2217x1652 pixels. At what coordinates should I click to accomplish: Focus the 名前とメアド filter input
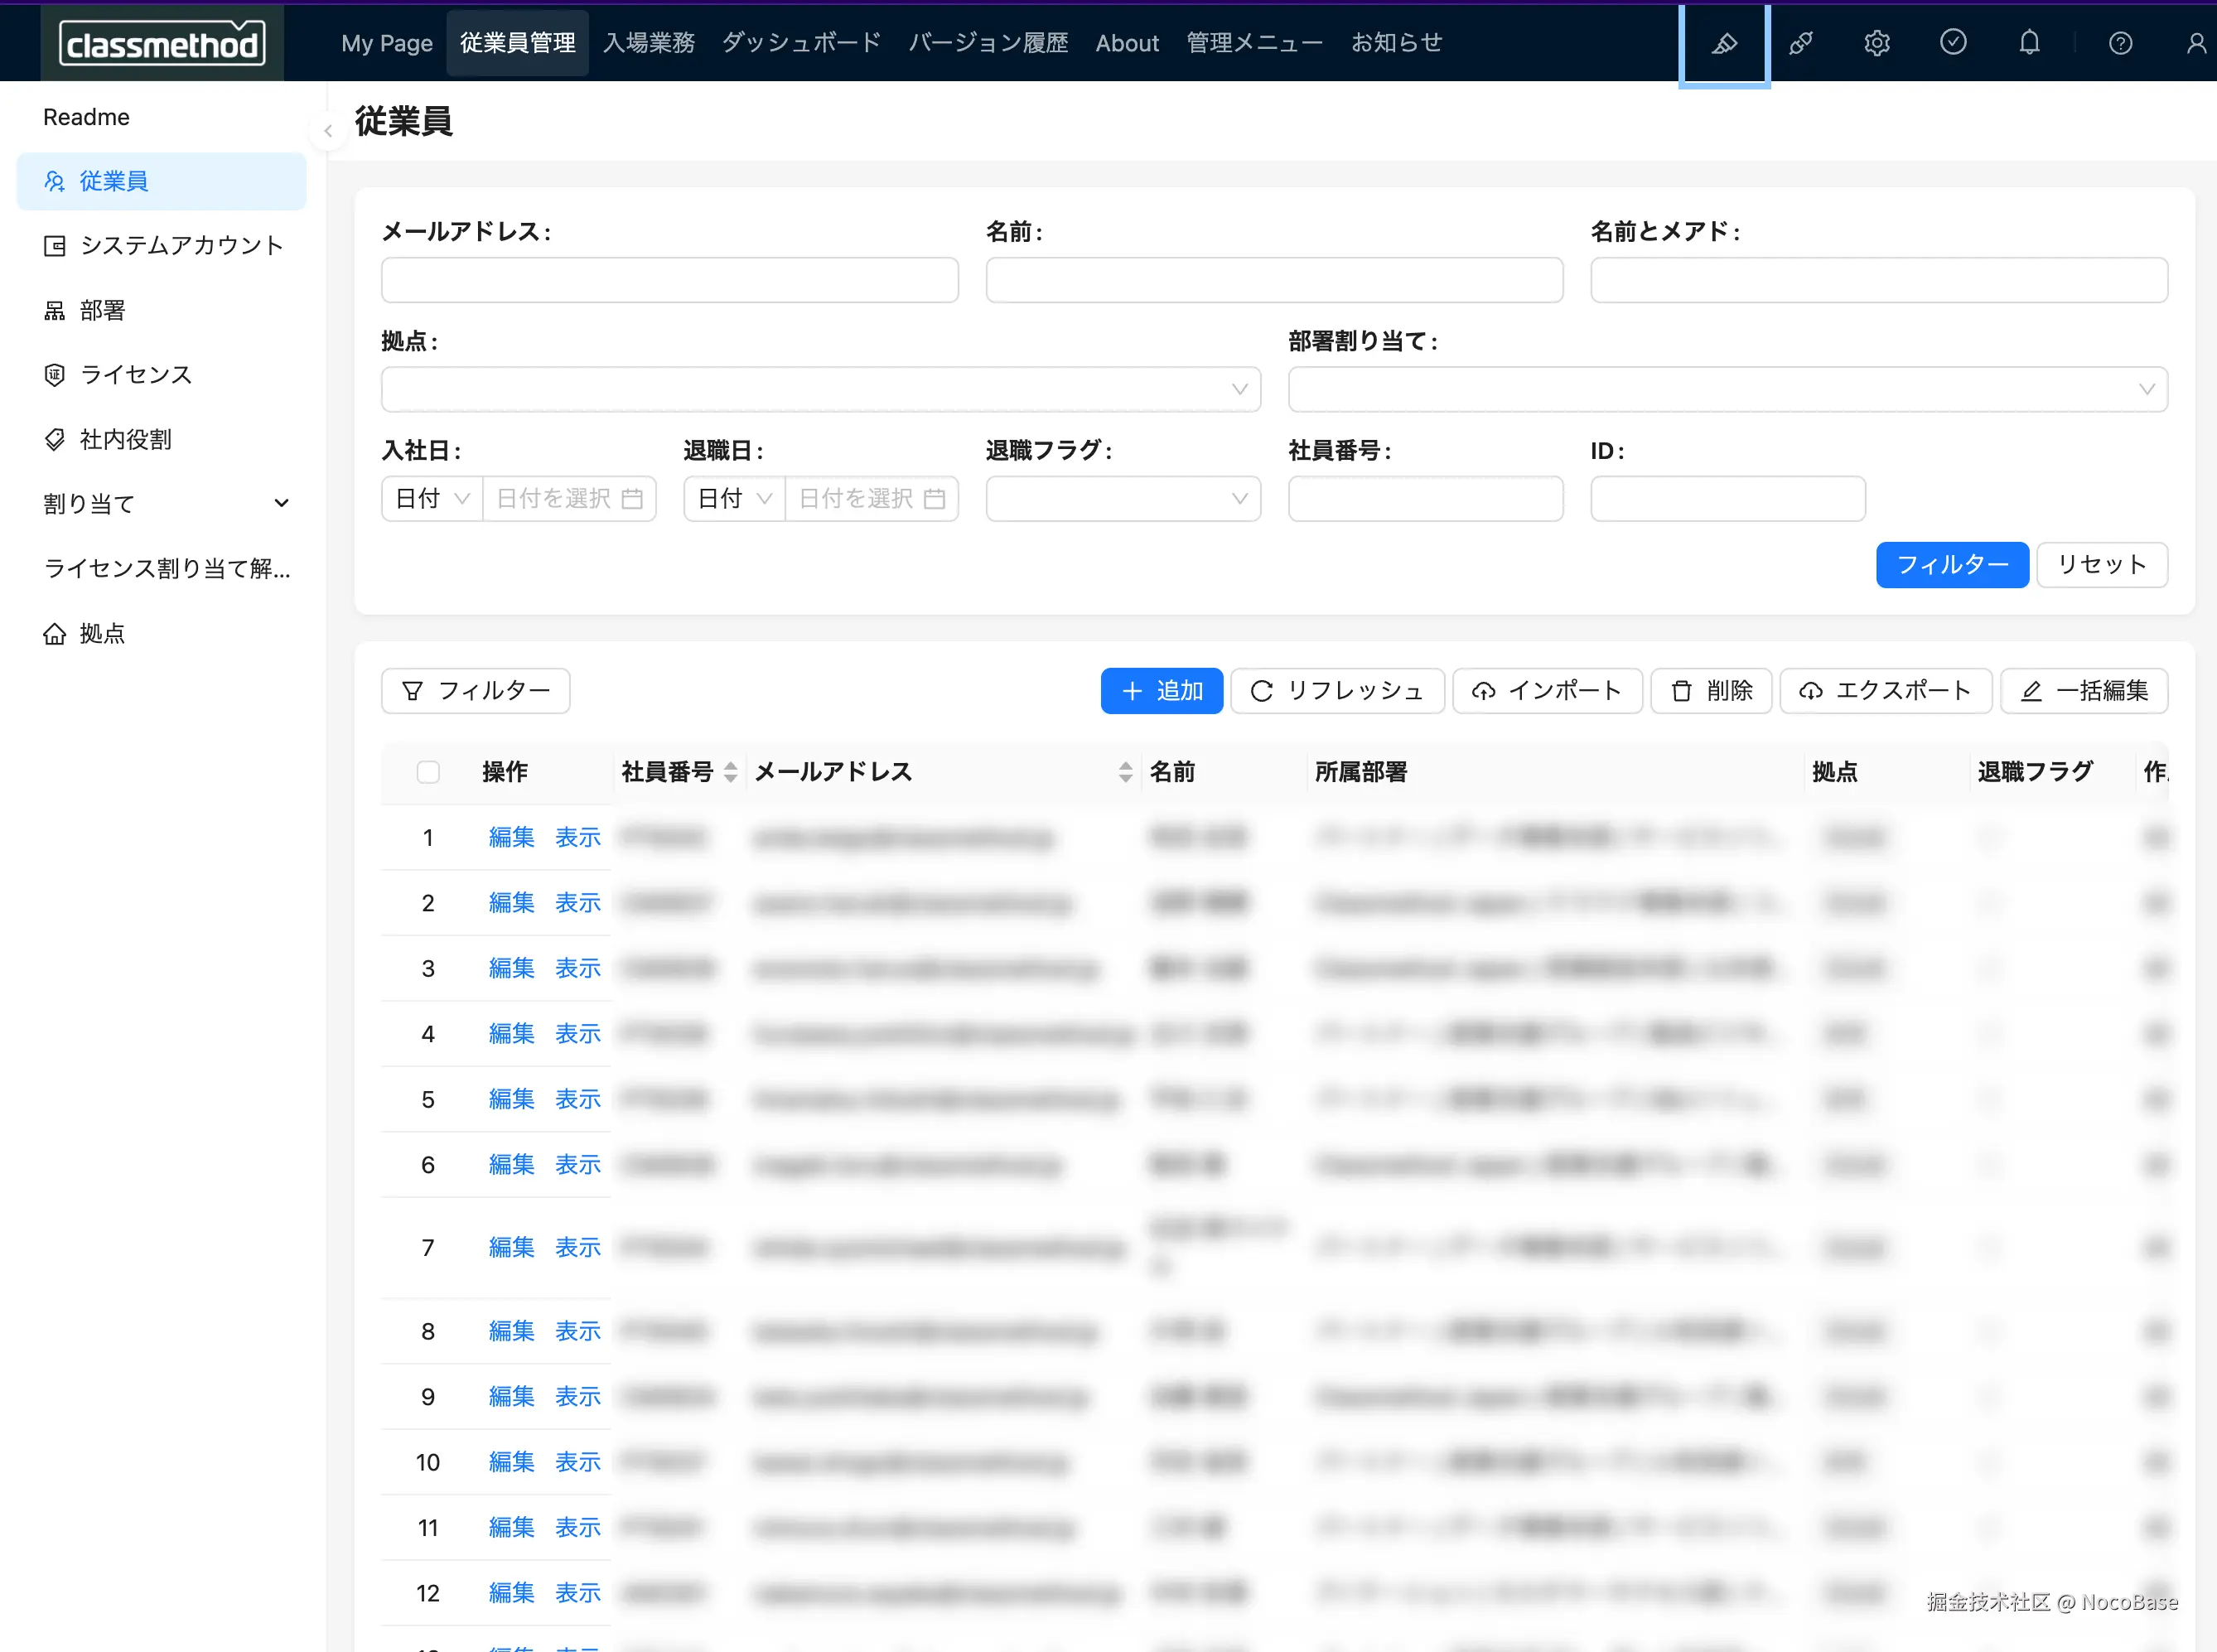(1880, 280)
